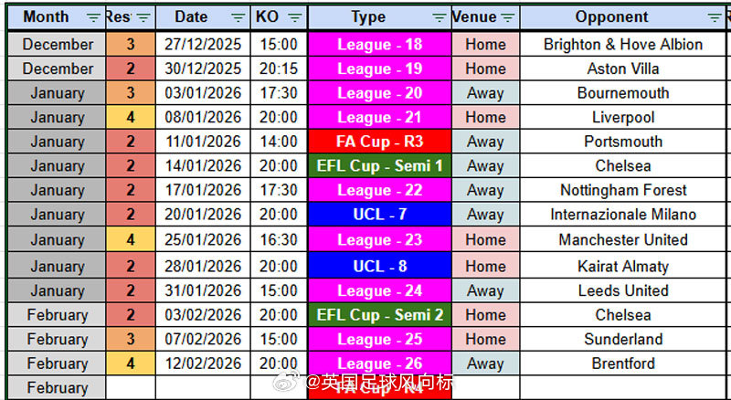Select the green EFL Cup - Semi 1 cell
The width and height of the screenshot is (731, 400).
[x=379, y=165]
